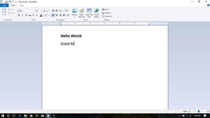
Task: Open the text color dropdown arrow
Action: click(43, 15)
